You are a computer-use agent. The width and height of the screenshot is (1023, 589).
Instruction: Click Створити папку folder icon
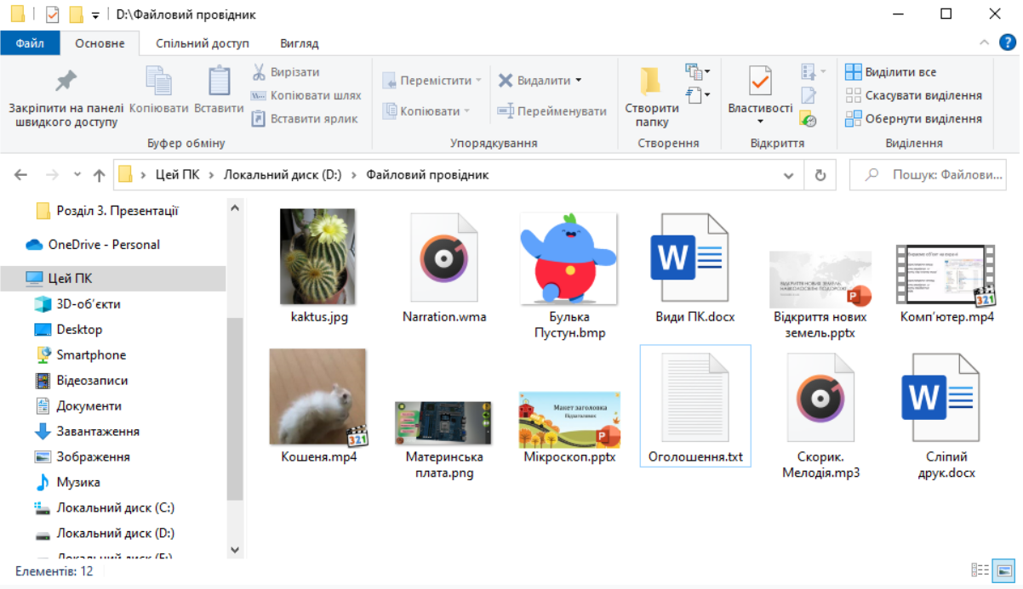[x=651, y=81]
